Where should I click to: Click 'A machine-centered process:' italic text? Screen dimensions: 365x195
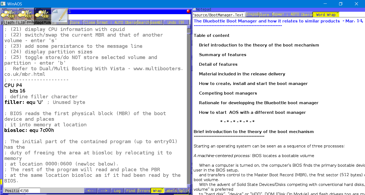coord(222,156)
